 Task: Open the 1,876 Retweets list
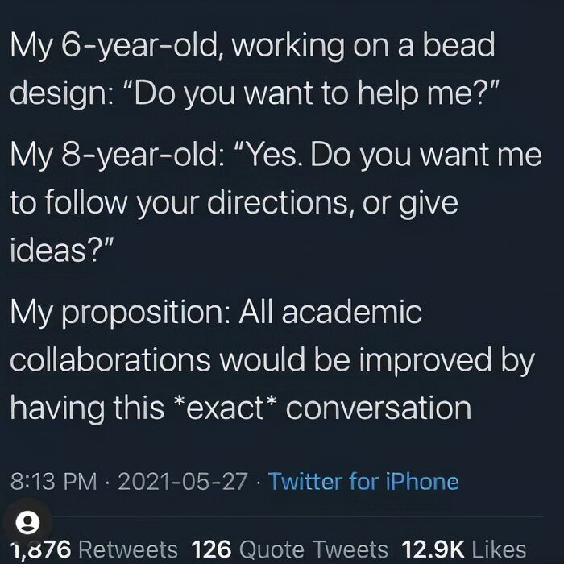[x=94, y=549]
